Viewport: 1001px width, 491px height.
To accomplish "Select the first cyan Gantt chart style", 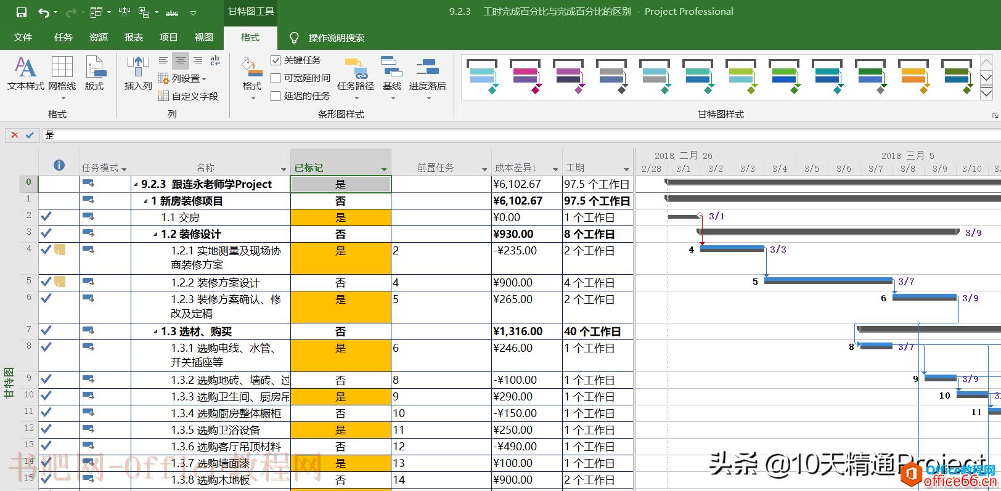I will 482,76.
